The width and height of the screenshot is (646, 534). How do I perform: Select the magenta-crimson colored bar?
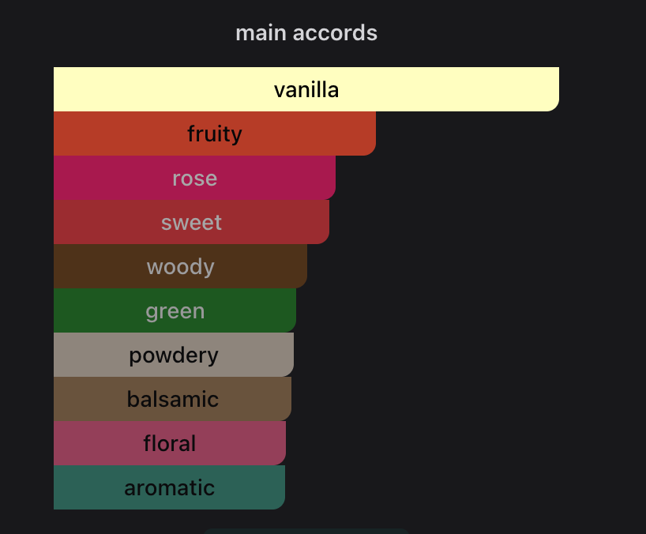[x=194, y=178]
